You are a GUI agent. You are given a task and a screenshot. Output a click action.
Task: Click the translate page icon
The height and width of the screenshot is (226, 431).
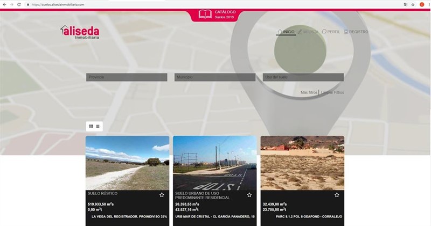tap(406, 4)
